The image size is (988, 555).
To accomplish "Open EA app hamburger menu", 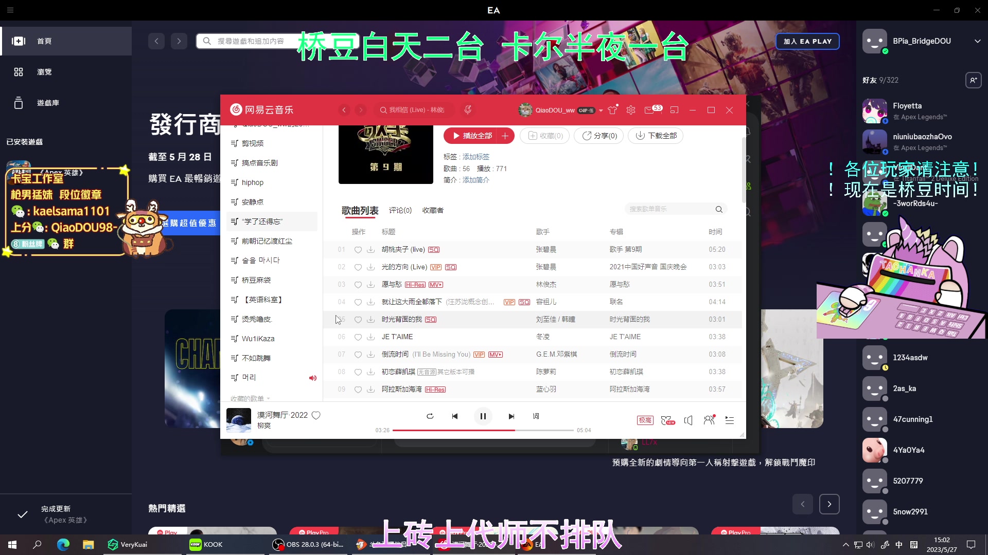I will click(x=10, y=10).
